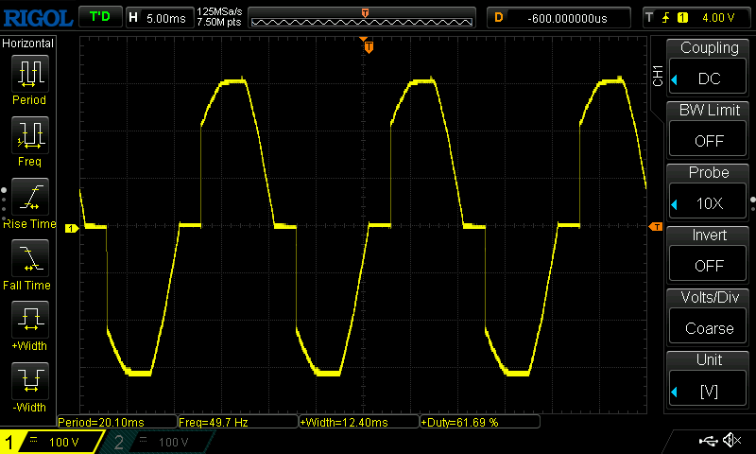Image resolution: width=756 pixels, height=454 pixels.
Task: Select the channel 1 100 V tab
Action: (x=51, y=442)
